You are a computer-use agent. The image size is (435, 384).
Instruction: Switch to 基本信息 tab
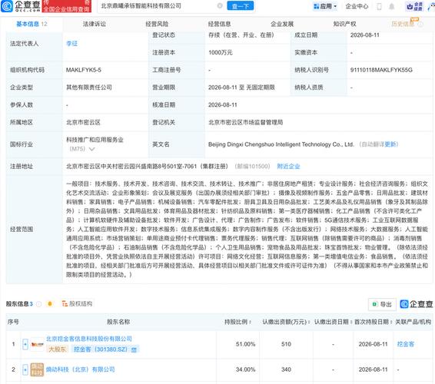(32, 24)
